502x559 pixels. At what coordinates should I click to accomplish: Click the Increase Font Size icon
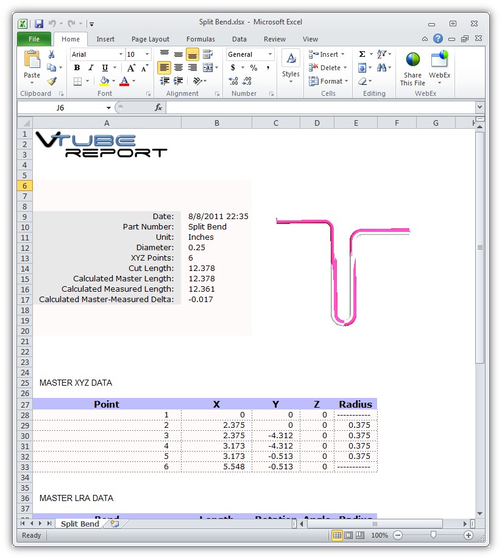(132, 68)
